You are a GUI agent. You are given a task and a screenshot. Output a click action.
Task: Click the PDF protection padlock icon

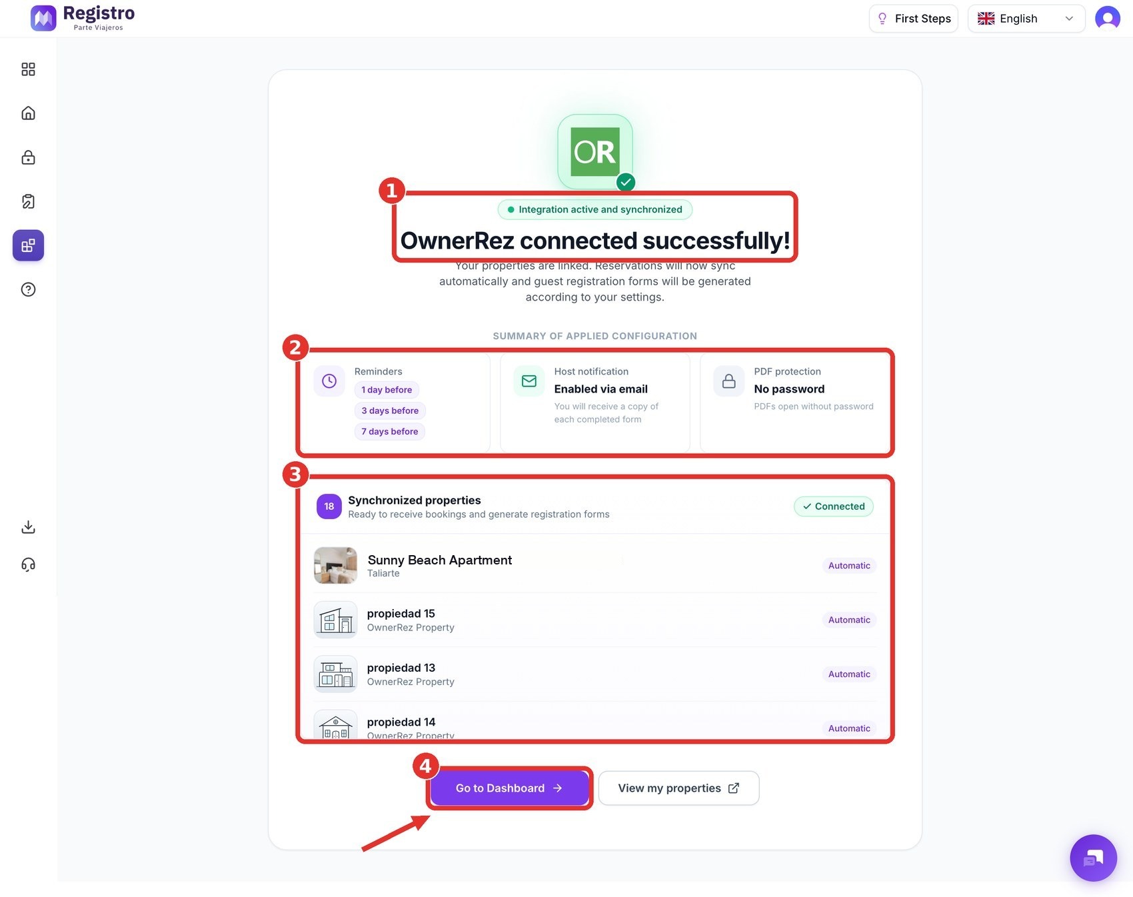(x=729, y=381)
